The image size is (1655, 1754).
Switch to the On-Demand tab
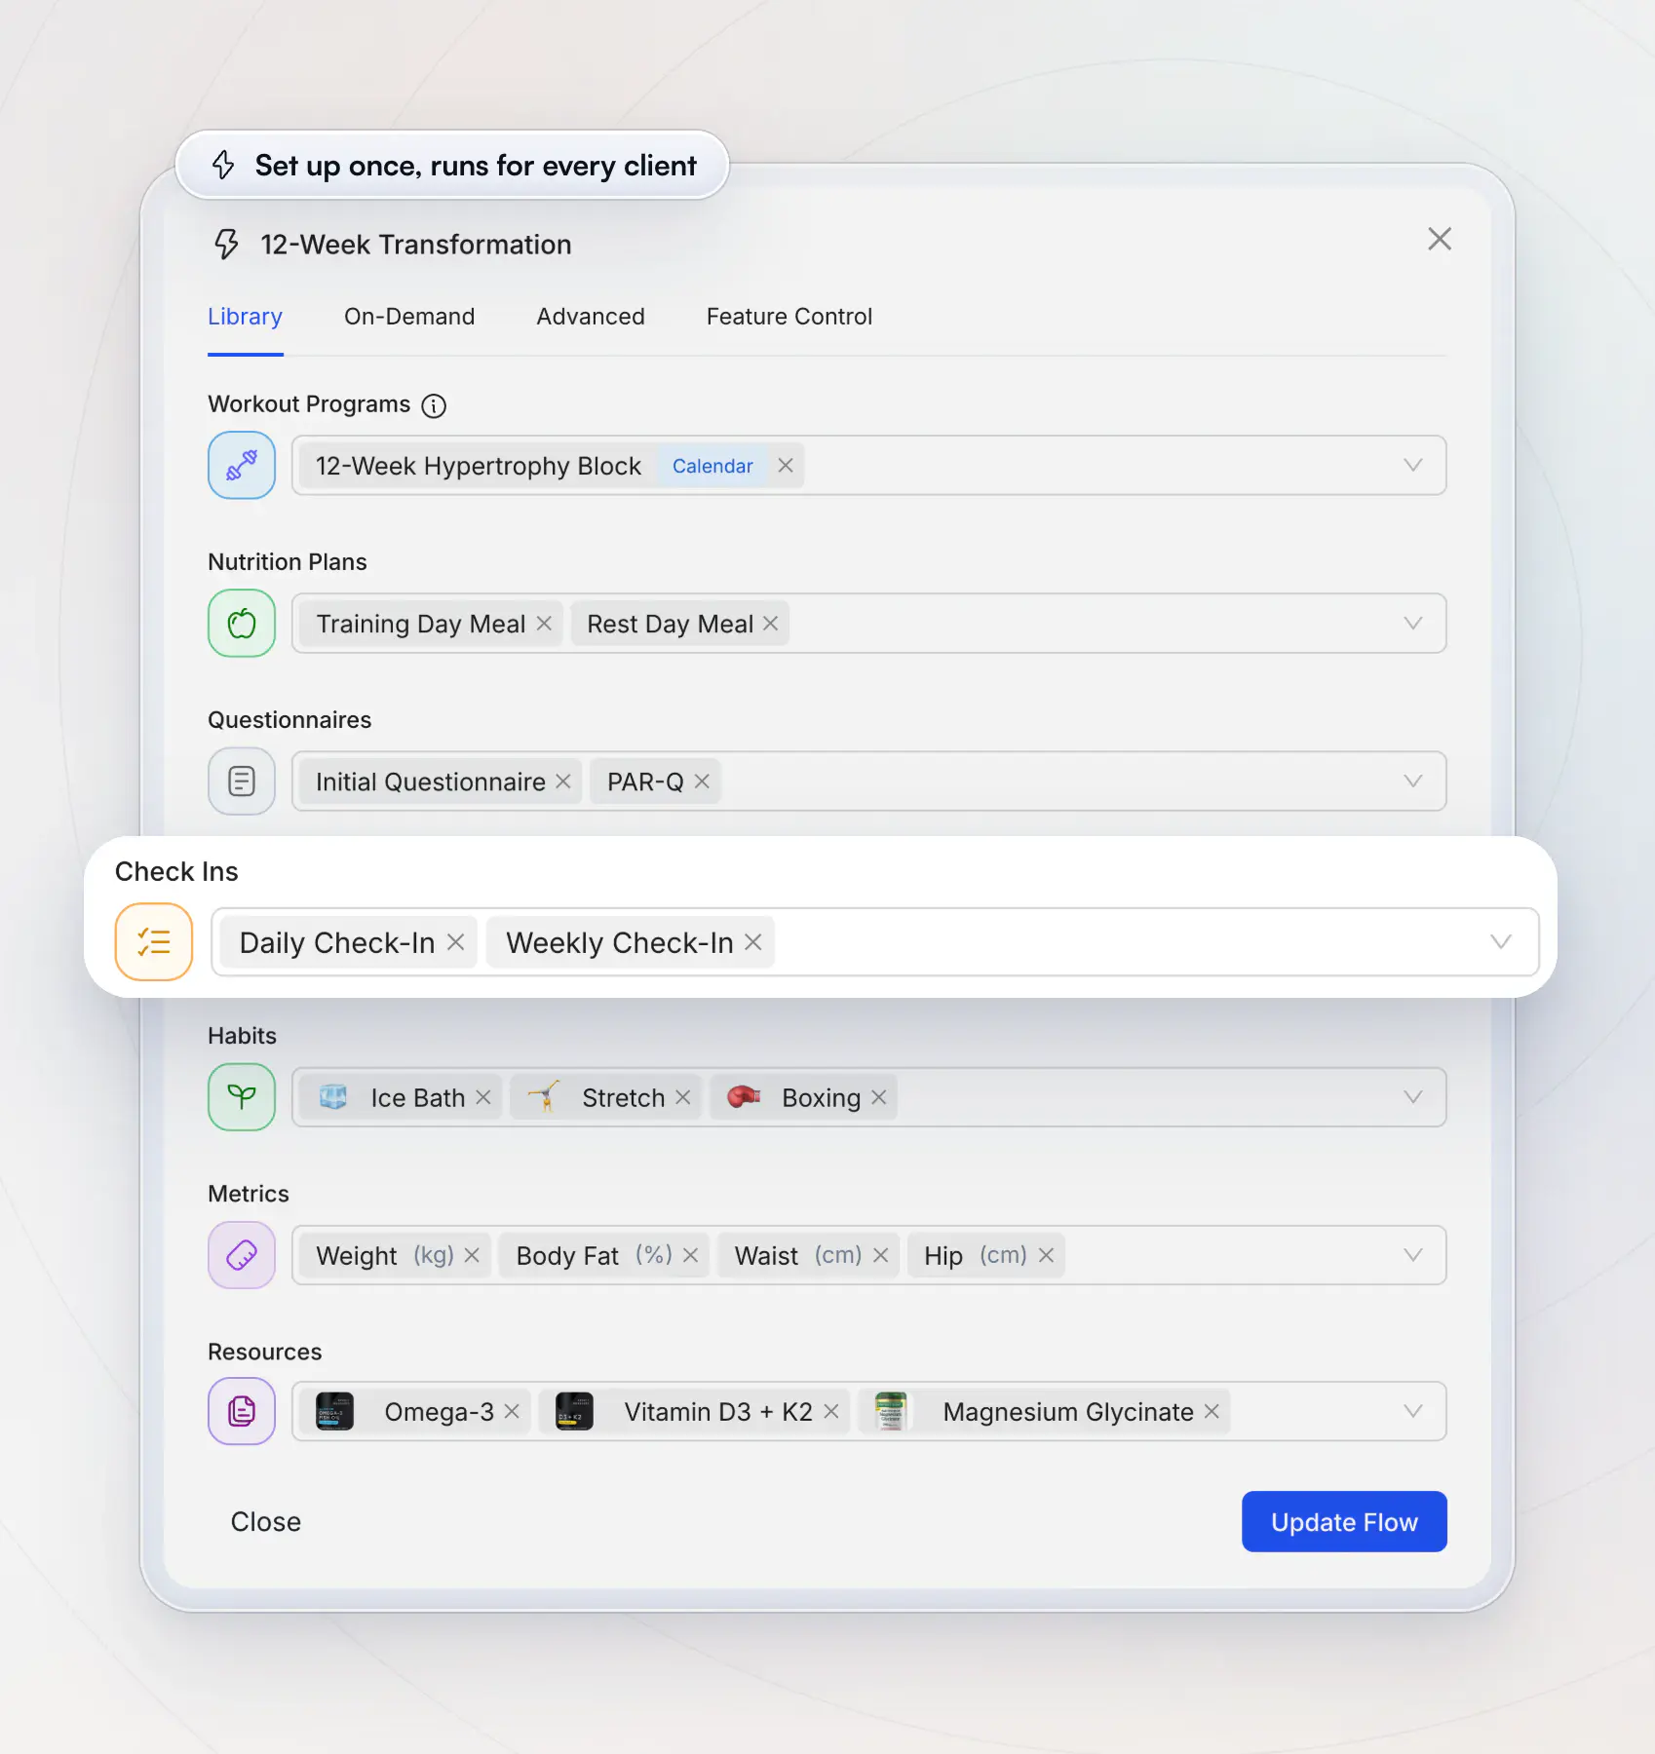[409, 317]
